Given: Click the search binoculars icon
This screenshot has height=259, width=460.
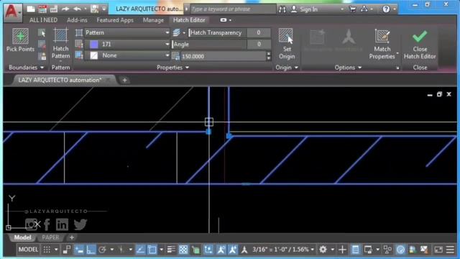Looking at the screenshot, I should coord(282,9).
